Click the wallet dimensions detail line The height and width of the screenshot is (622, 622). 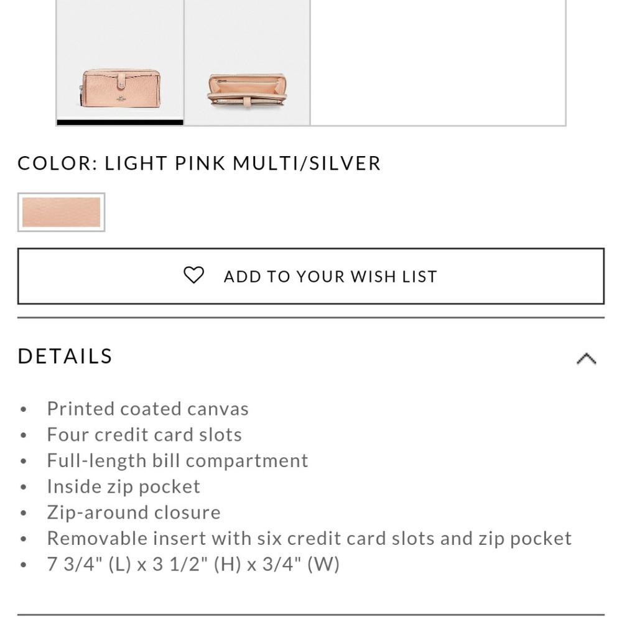tap(193, 564)
